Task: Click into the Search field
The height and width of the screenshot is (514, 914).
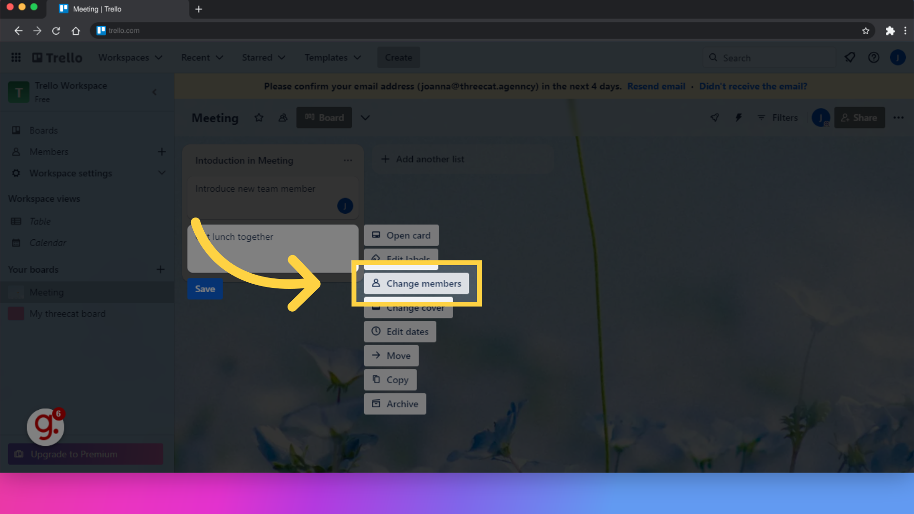Action: [x=769, y=58]
